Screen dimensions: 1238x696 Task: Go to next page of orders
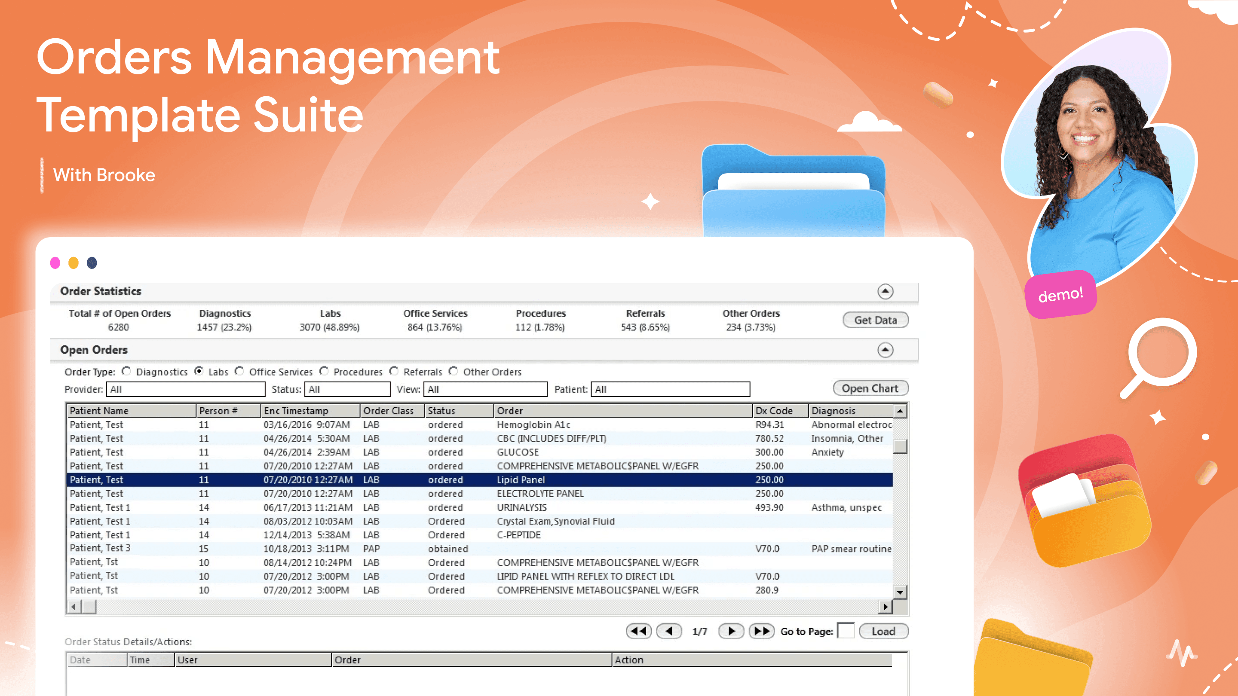[731, 631]
